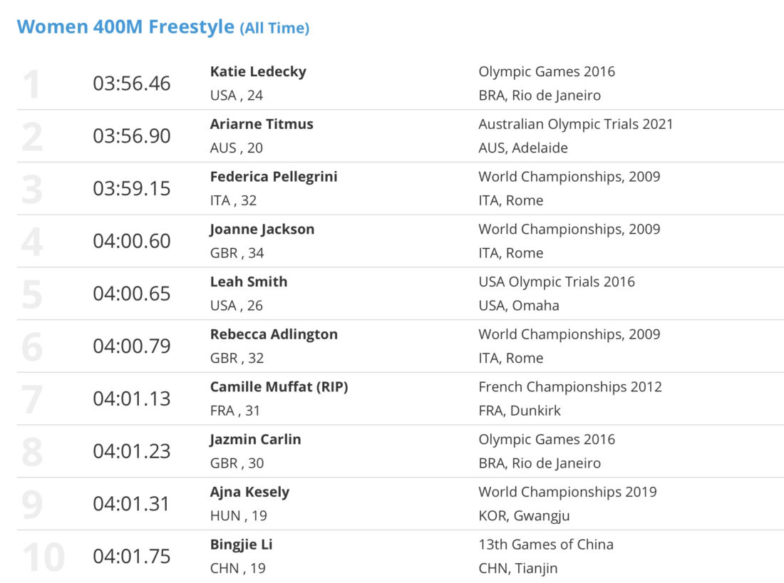The height and width of the screenshot is (583, 784).
Task: Open Katie Ledecky's swimmer profile
Action: click(258, 72)
